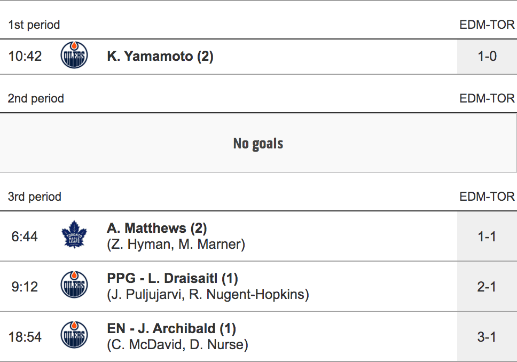Click the Z. Hyman, M. Marner assists line
Screen dimensions: 517x362
[x=176, y=245]
